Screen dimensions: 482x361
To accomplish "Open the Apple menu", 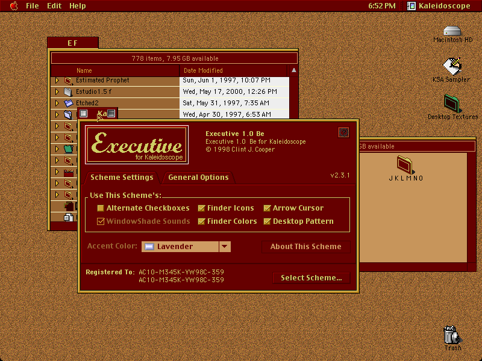I will pyautogui.click(x=13, y=6).
